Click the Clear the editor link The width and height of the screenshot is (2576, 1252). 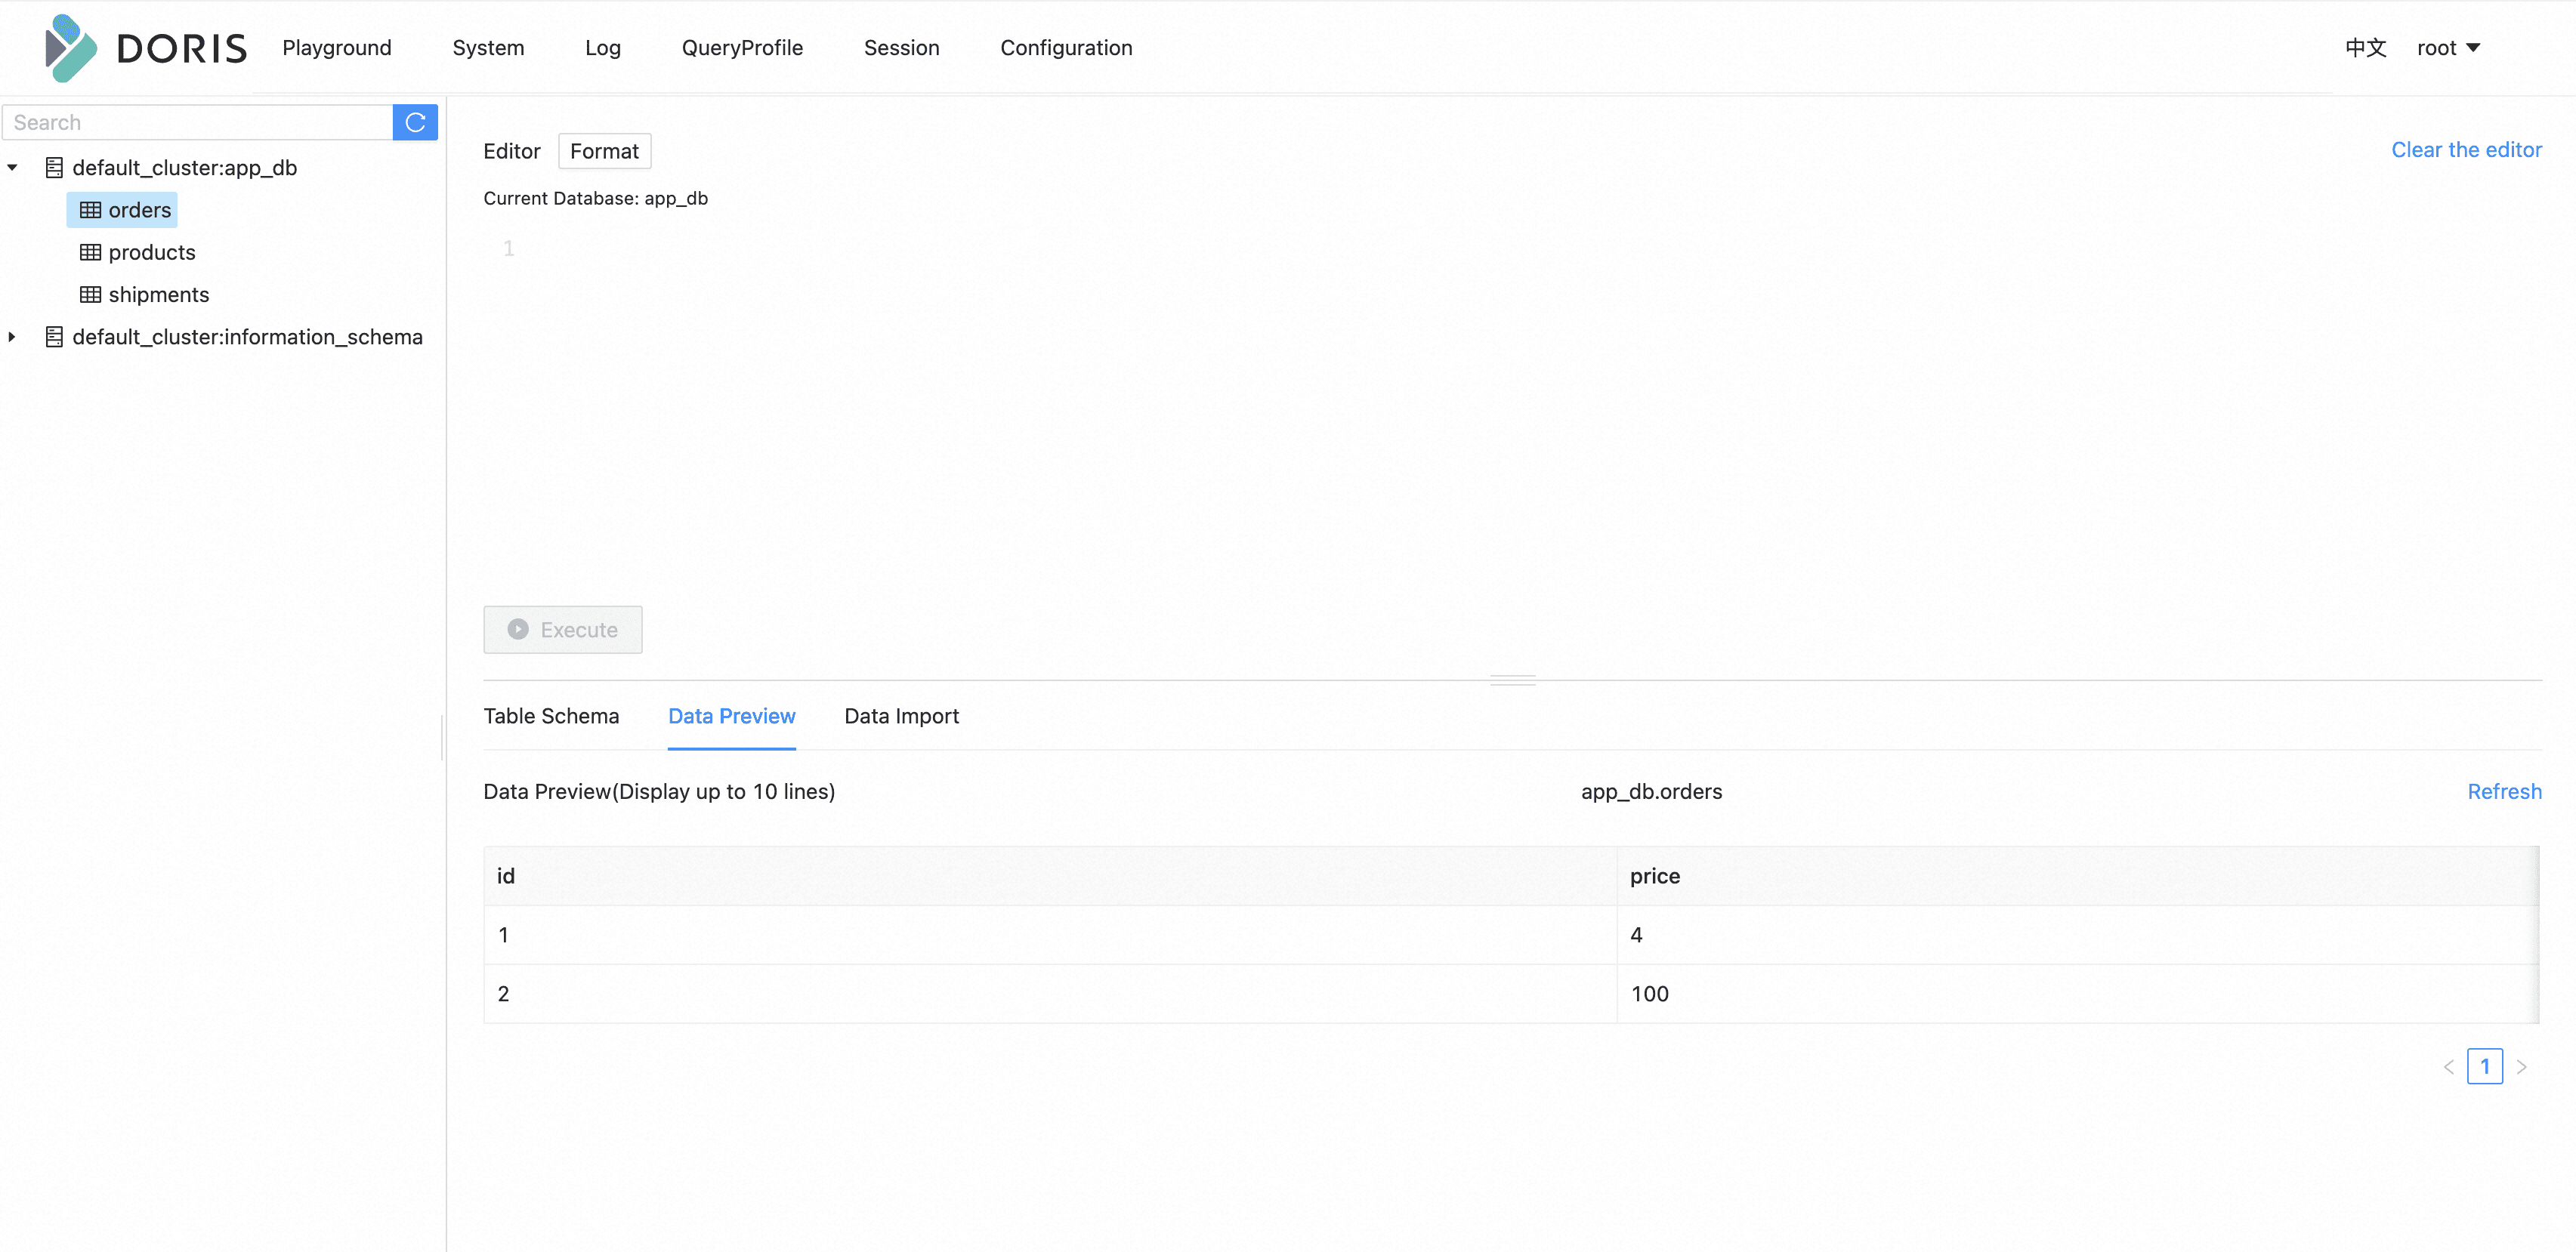pyautogui.click(x=2466, y=149)
